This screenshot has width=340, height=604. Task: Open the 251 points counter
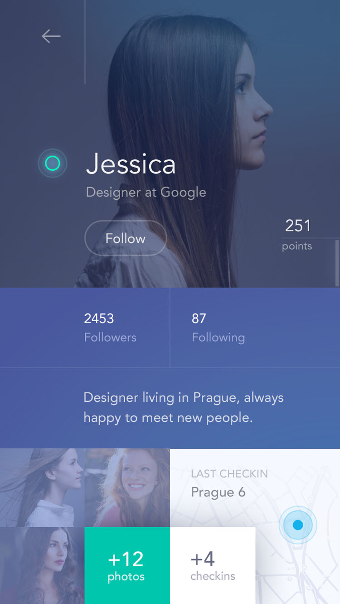[x=298, y=235]
